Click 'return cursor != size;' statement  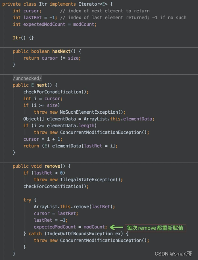click(52, 58)
